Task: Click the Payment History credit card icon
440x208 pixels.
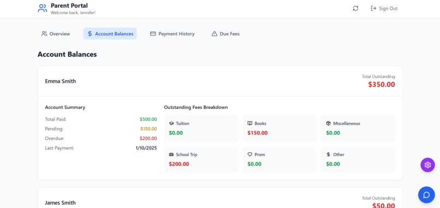Action: click(153, 34)
